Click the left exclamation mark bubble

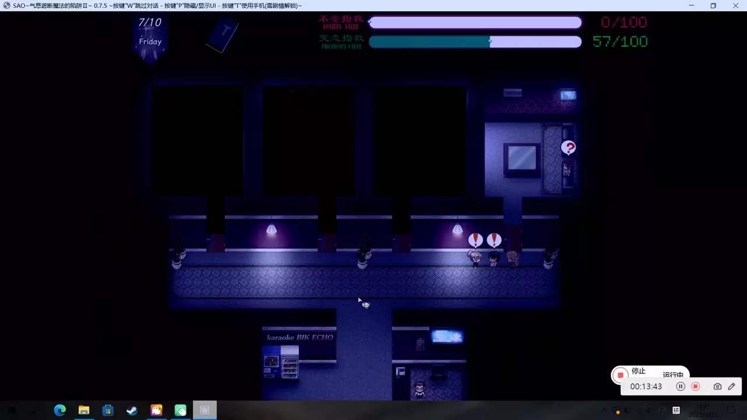pos(476,240)
